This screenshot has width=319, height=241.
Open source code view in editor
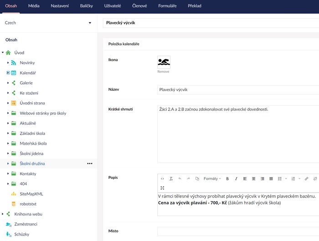pos(163,178)
